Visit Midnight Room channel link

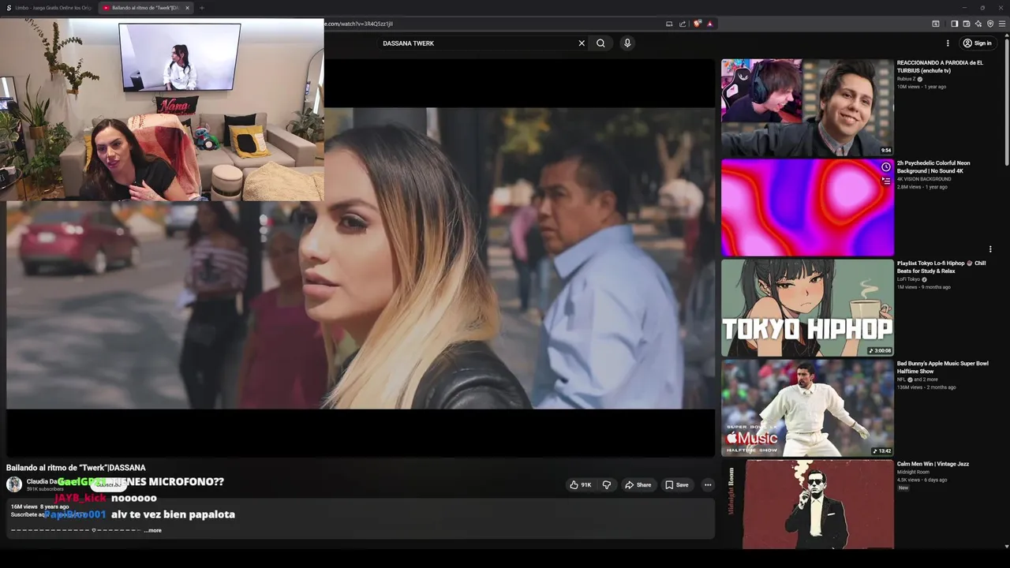pyautogui.click(x=913, y=472)
